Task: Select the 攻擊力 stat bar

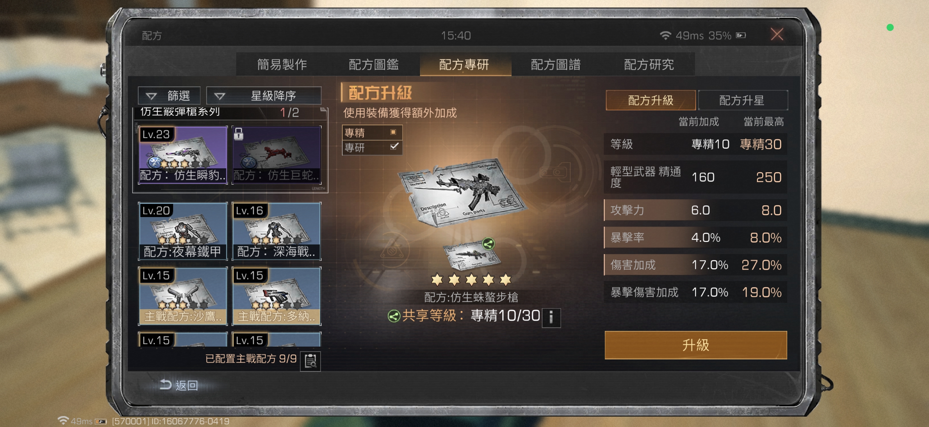Action: click(695, 210)
